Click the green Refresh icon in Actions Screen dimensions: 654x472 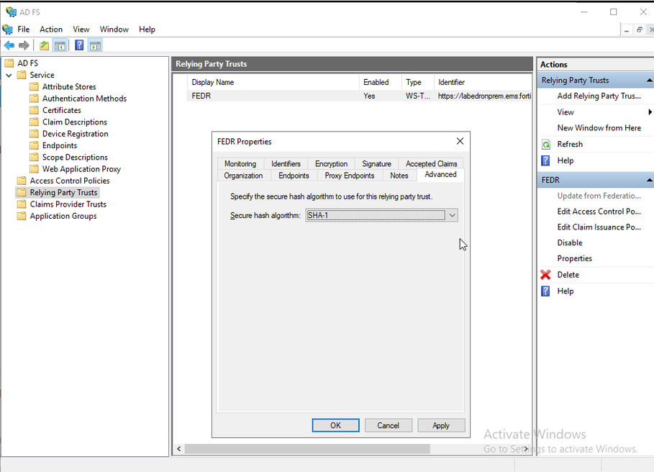pyautogui.click(x=546, y=145)
